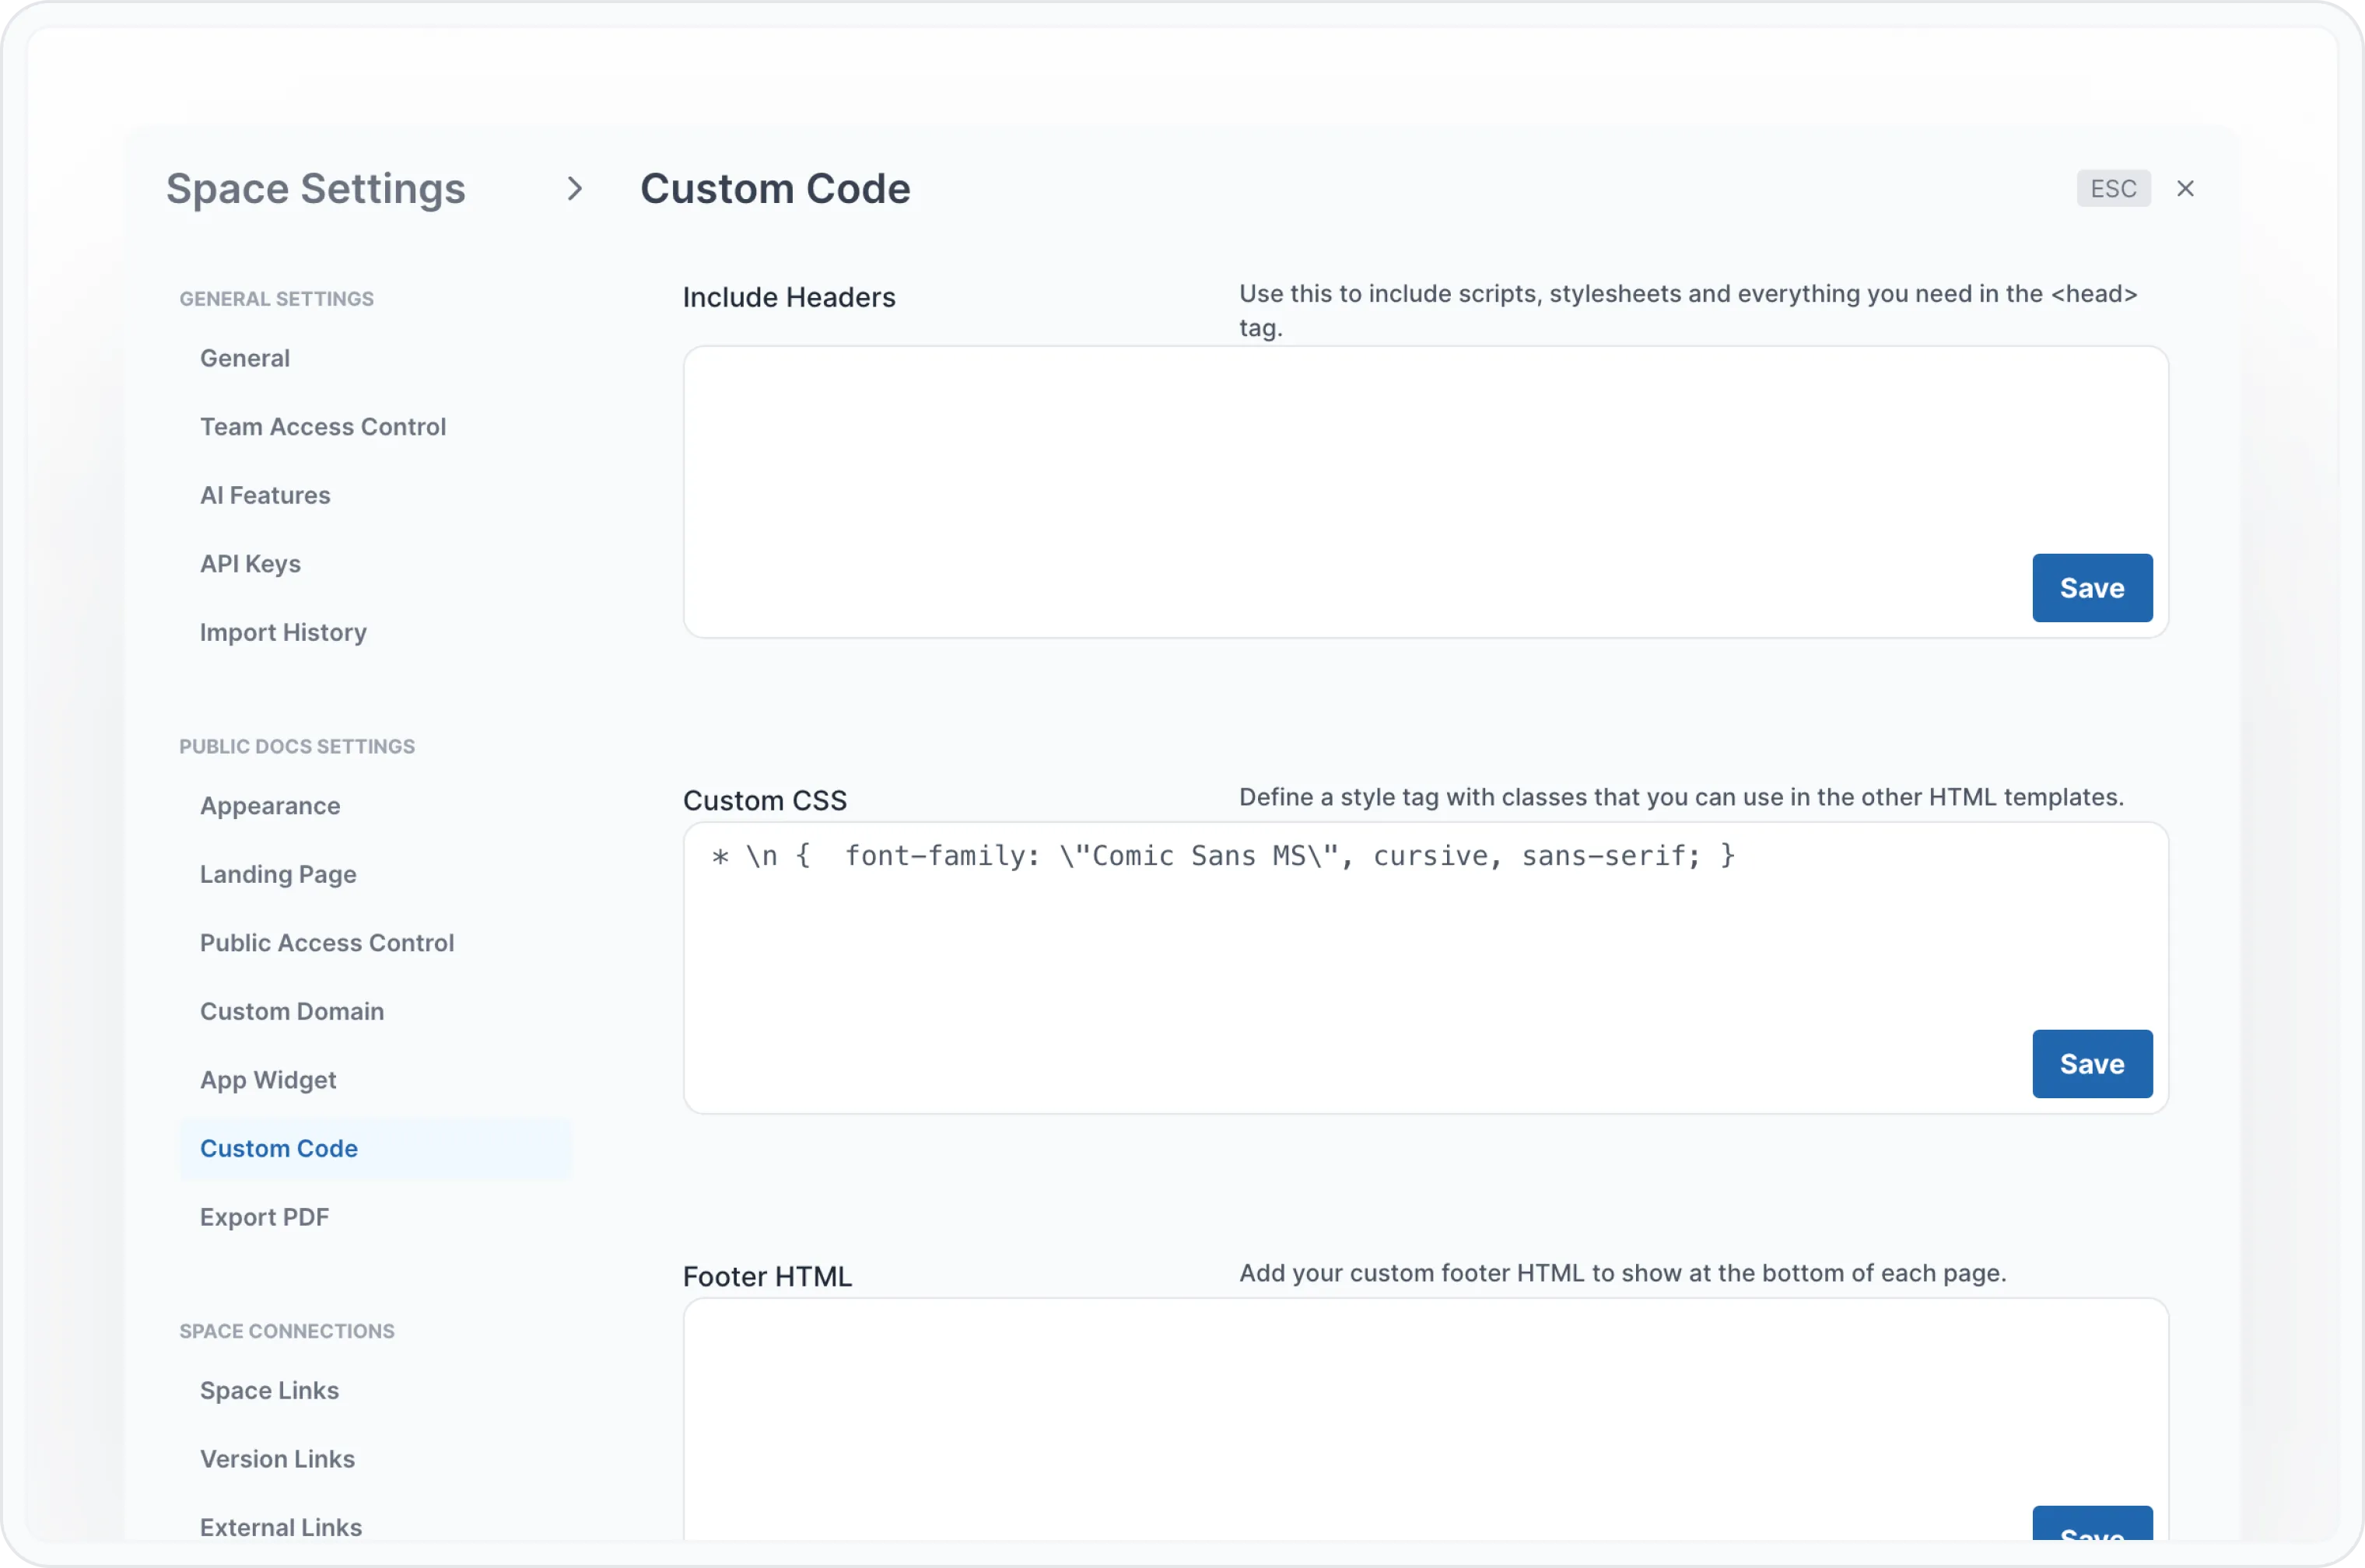
Task: Click the SPACE CONNECTIONS section header
Action: coord(287,1332)
